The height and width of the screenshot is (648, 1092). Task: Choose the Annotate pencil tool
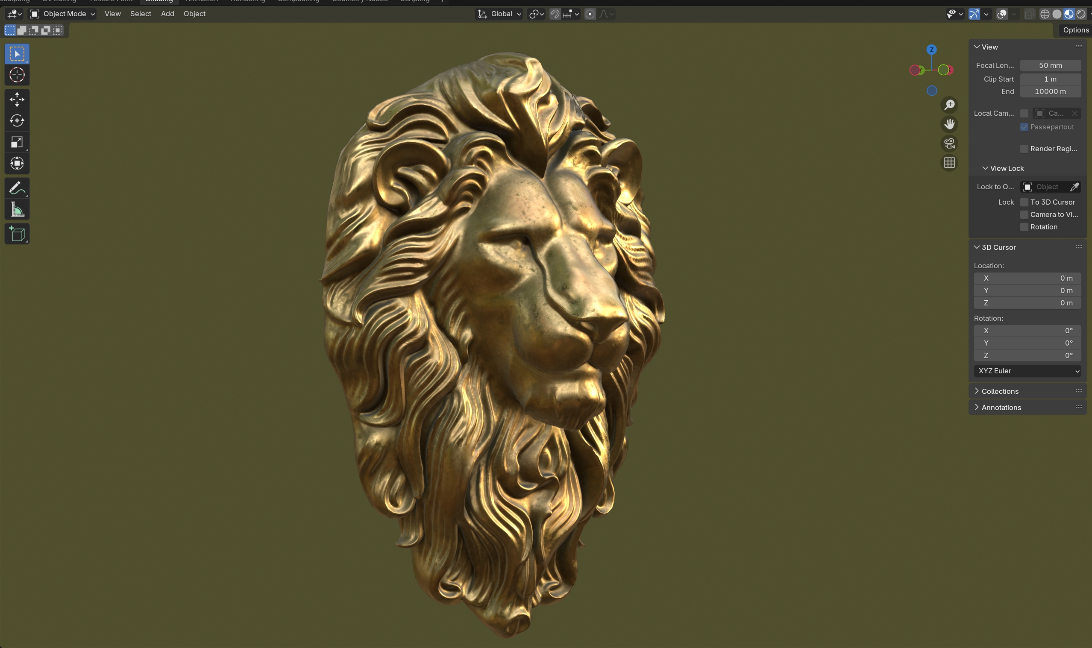(17, 188)
